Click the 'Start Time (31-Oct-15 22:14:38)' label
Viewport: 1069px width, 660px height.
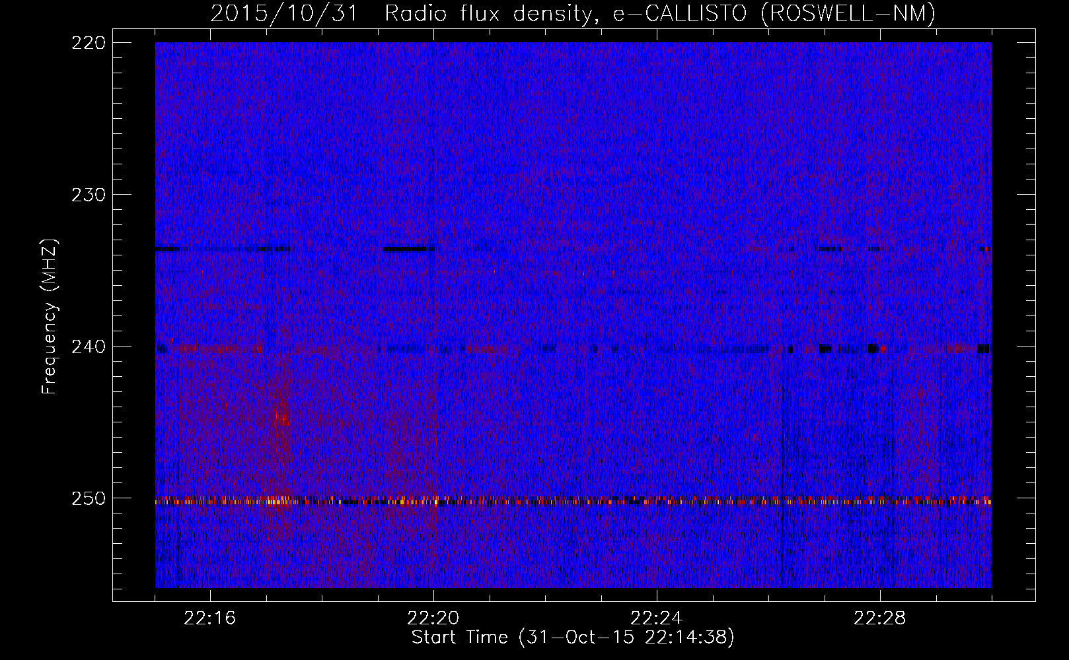(573, 638)
